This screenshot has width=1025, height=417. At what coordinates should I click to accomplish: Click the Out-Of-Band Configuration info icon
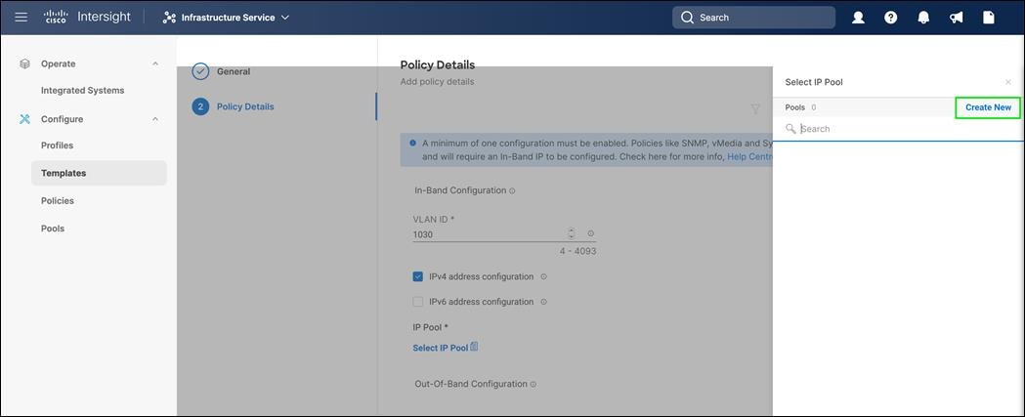coord(533,385)
